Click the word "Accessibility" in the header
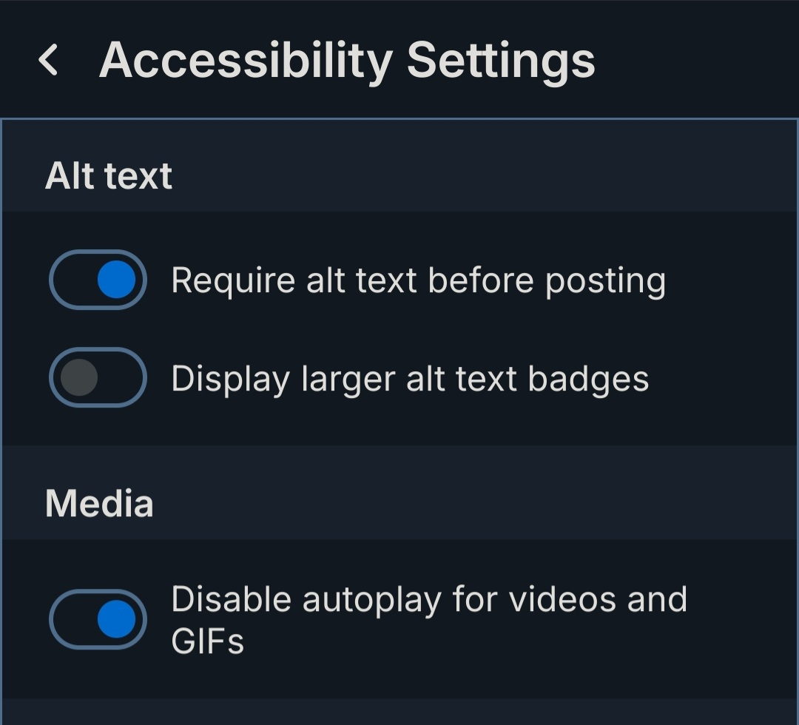Viewport: 799px width, 725px height. click(246, 60)
